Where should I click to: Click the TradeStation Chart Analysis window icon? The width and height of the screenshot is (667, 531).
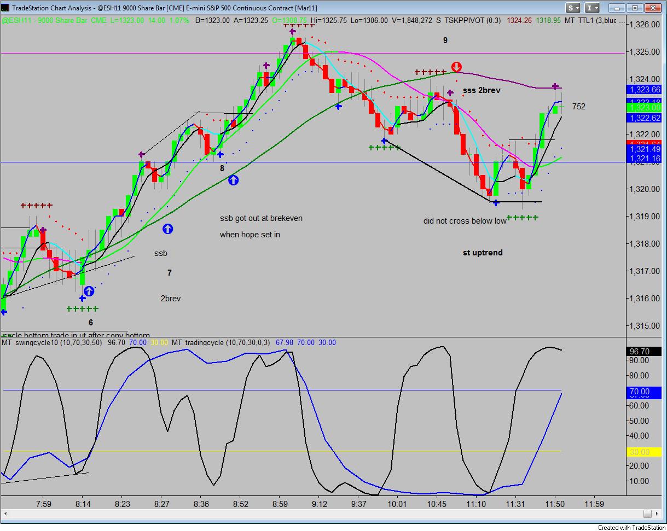point(5,8)
